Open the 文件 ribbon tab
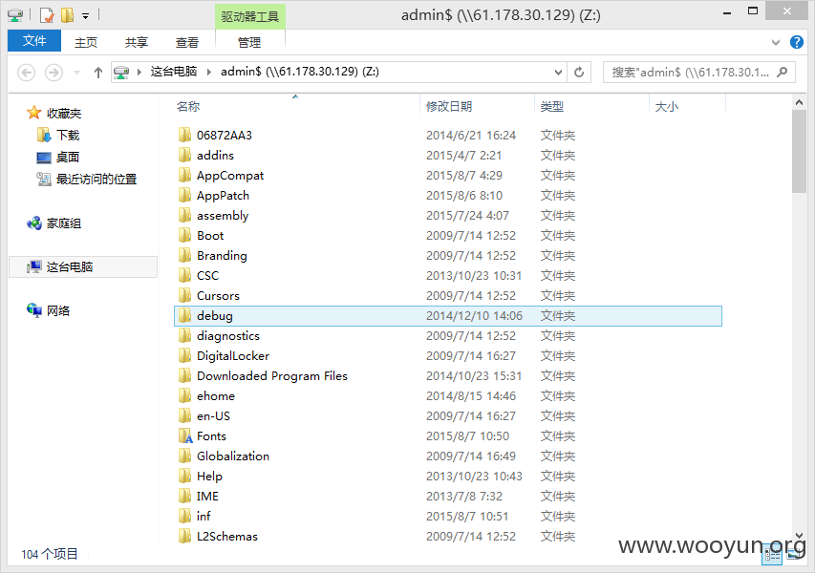815x573 pixels. click(34, 41)
